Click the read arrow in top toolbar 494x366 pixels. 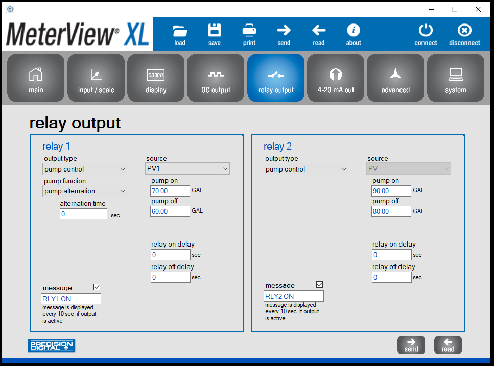318,30
